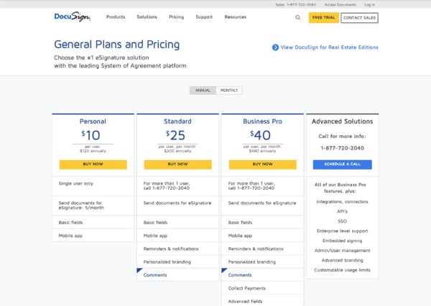The image size is (431, 306).
Task: Click the Contact Sales button
Action: tap(359, 17)
